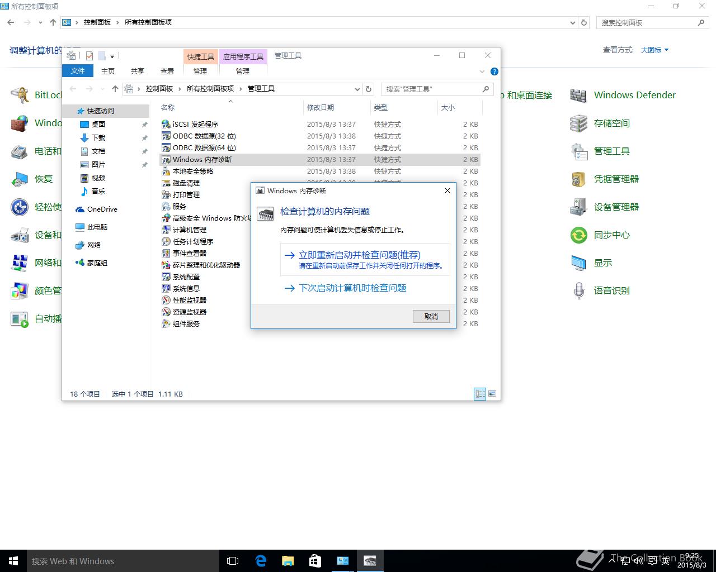Viewport: 716px width, 572px height.
Task: Open the 查看 ribbon tab
Action: coord(167,71)
